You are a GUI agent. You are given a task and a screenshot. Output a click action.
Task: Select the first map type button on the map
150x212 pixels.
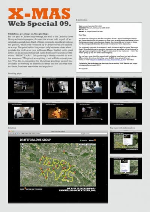click(81, 145)
